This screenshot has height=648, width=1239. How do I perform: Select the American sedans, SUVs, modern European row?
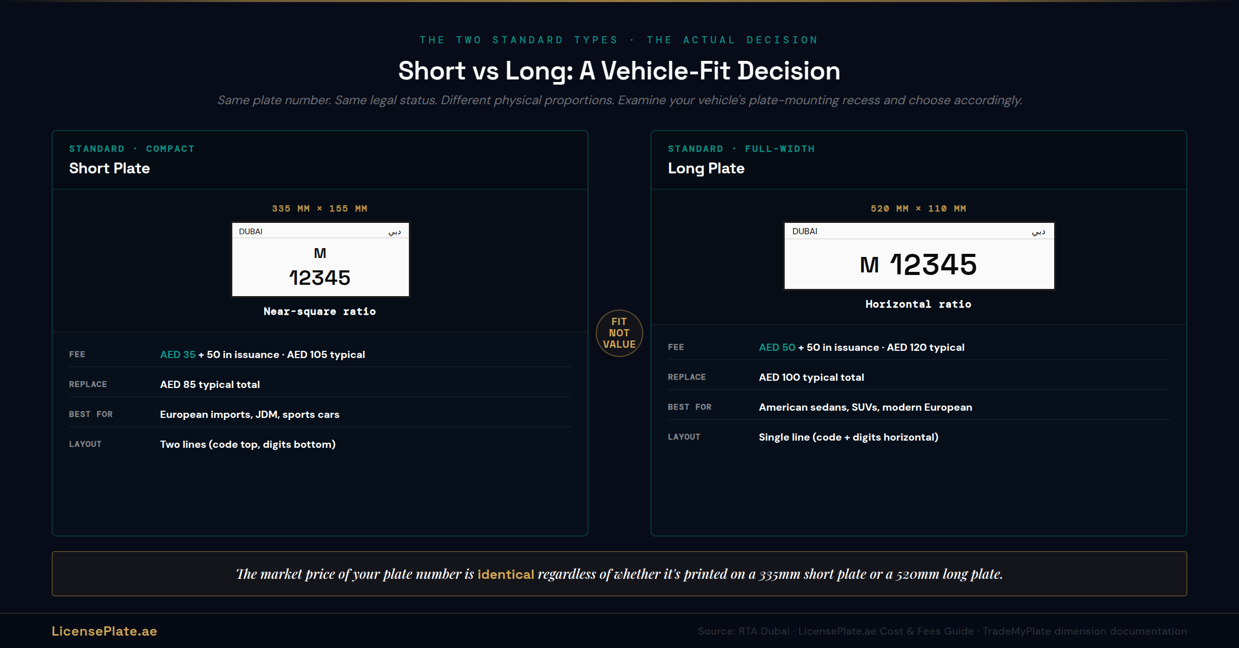point(919,407)
